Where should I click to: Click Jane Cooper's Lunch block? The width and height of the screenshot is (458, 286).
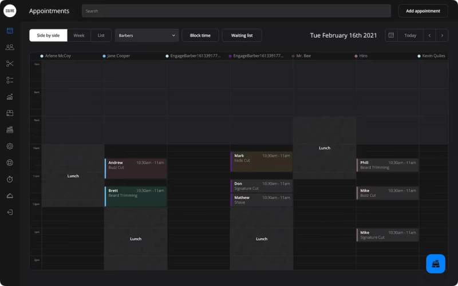(136, 239)
